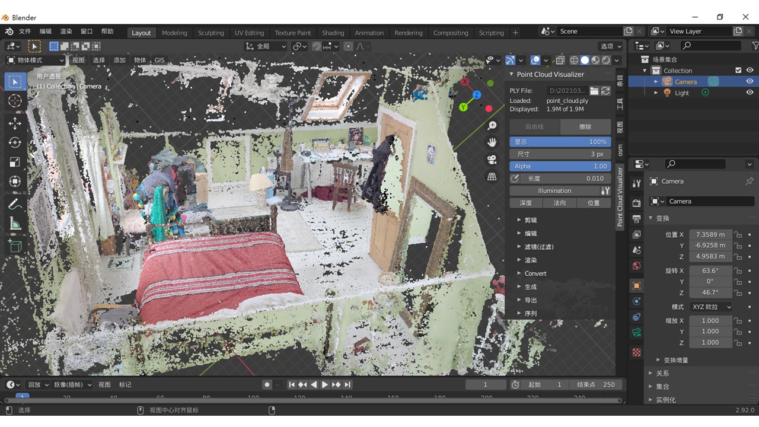759x427 pixels.
Task: Open the PLY file folder browser icon
Action: point(594,91)
